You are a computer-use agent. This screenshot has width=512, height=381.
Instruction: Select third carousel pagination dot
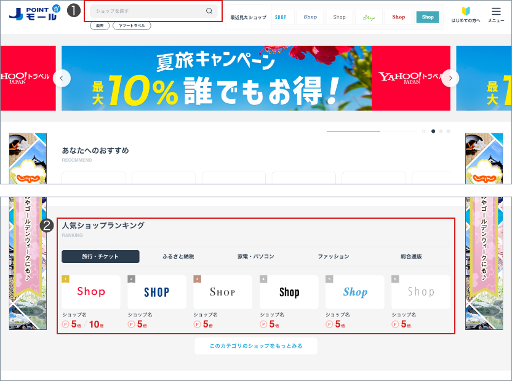coord(449,131)
